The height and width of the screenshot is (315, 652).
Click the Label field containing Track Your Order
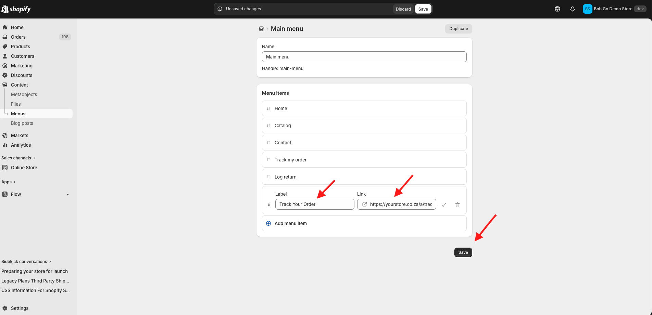(314, 204)
